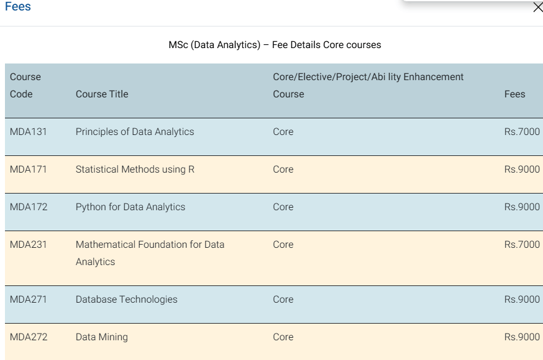Select course code MDA271

(x=28, y=300)
